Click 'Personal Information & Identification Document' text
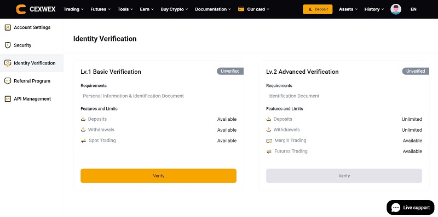 [133, 96]
